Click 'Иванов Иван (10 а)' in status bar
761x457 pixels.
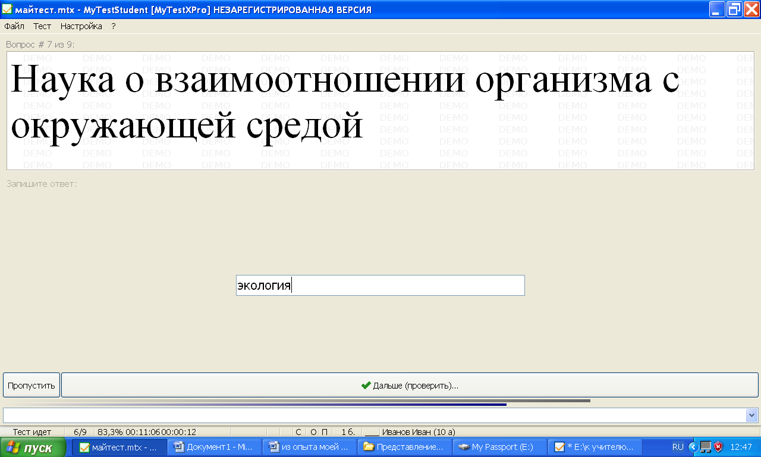tap(419, 432)
